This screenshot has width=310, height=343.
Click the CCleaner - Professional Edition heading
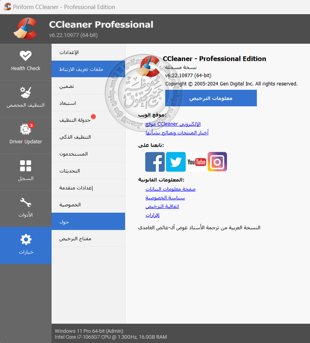[x=215, y=59]
